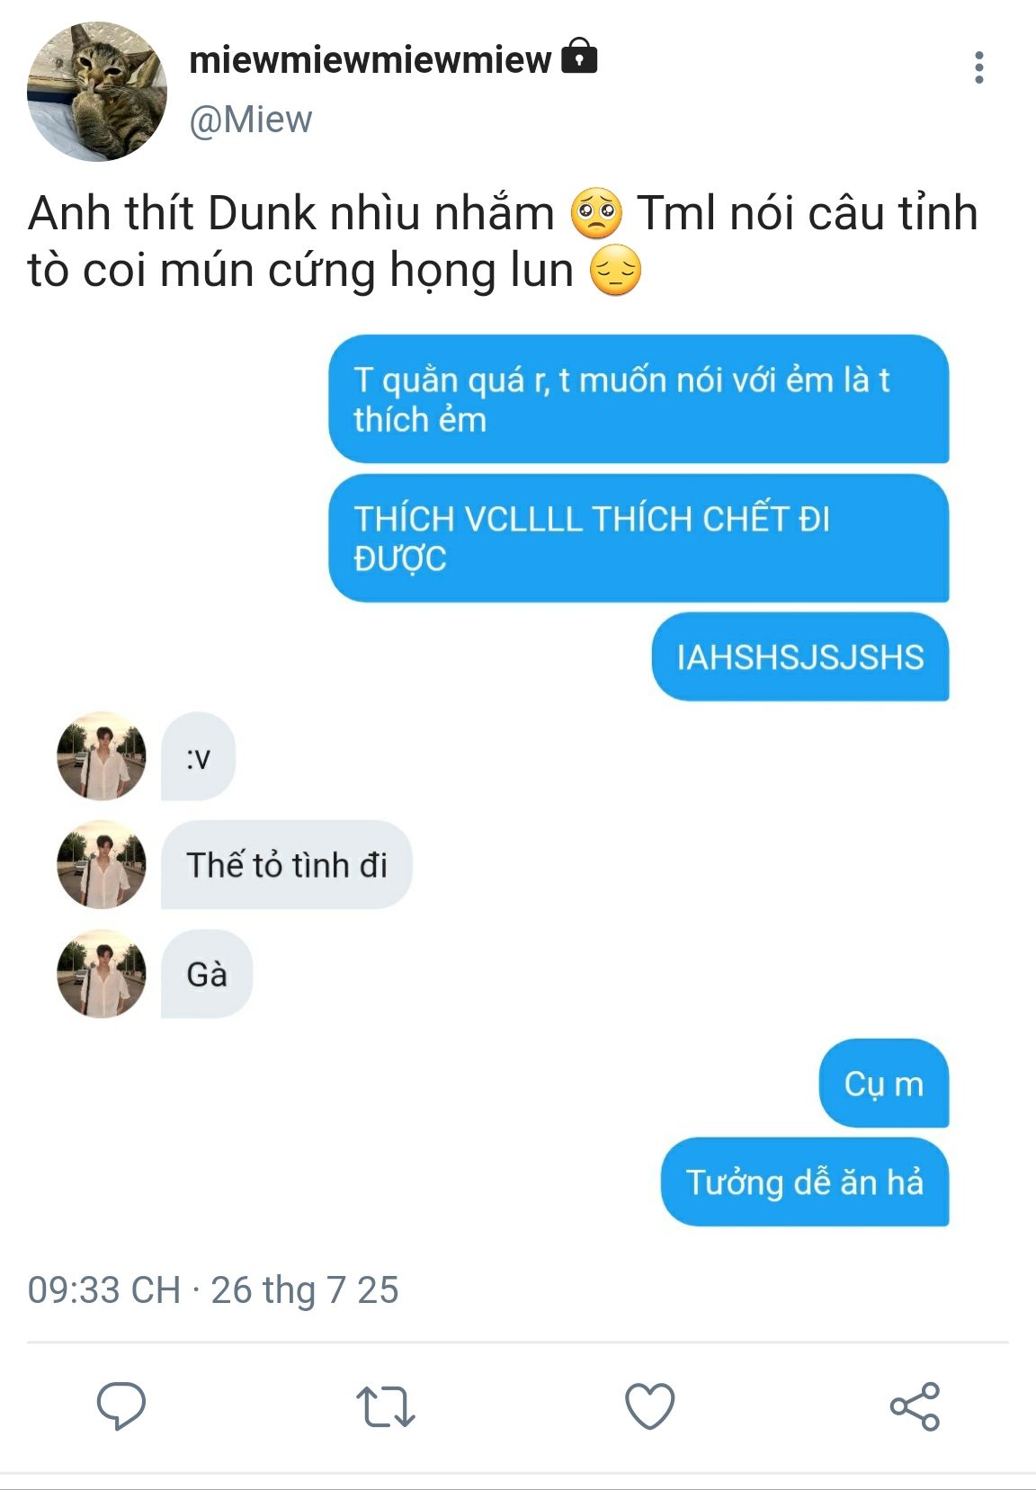Click the 'Thế tỏ tình đi' bubble
The image size is (1036, 1490).
[287, 864]
